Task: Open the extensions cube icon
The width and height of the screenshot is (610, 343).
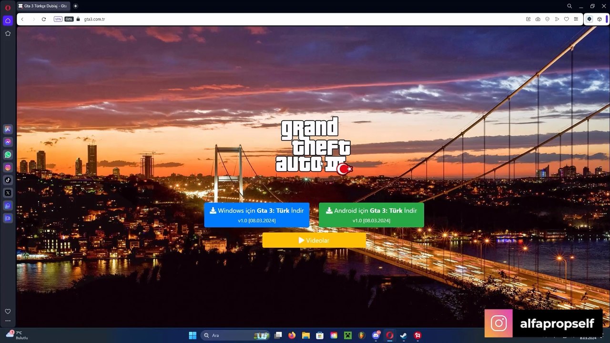Action: coord(600,19)
